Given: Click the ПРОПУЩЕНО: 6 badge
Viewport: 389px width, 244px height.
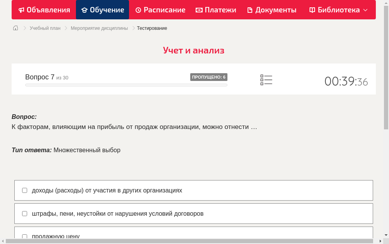Looking at the screenshot, I should point(209,77).
